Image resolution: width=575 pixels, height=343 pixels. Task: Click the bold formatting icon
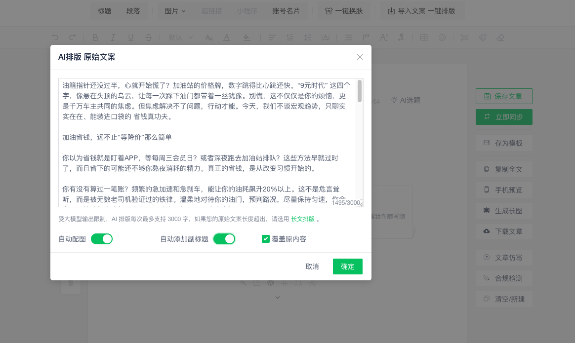95,38
